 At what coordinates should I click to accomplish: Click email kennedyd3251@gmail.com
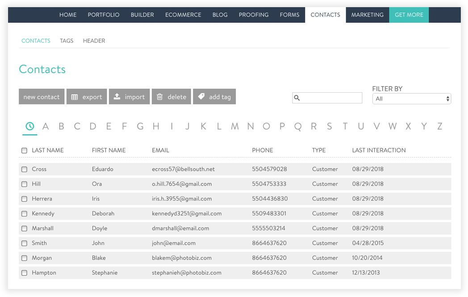[x=187, y=214]
